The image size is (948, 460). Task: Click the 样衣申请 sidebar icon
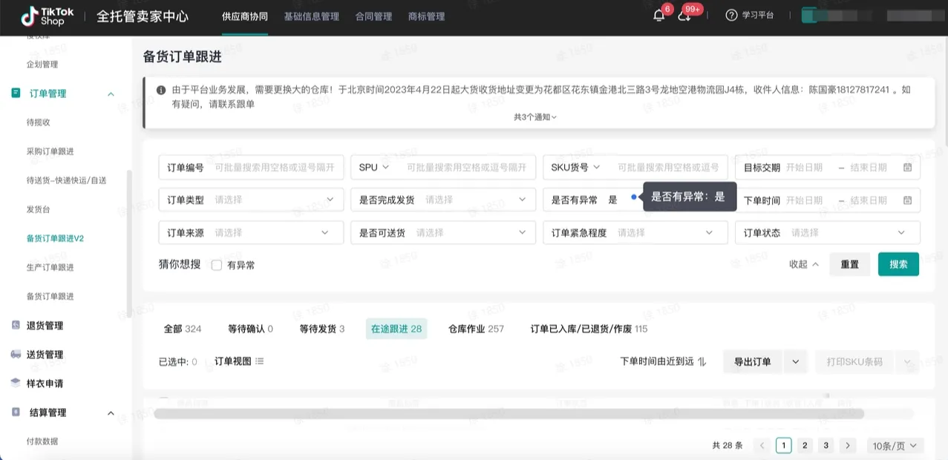(x=16, y=383)
